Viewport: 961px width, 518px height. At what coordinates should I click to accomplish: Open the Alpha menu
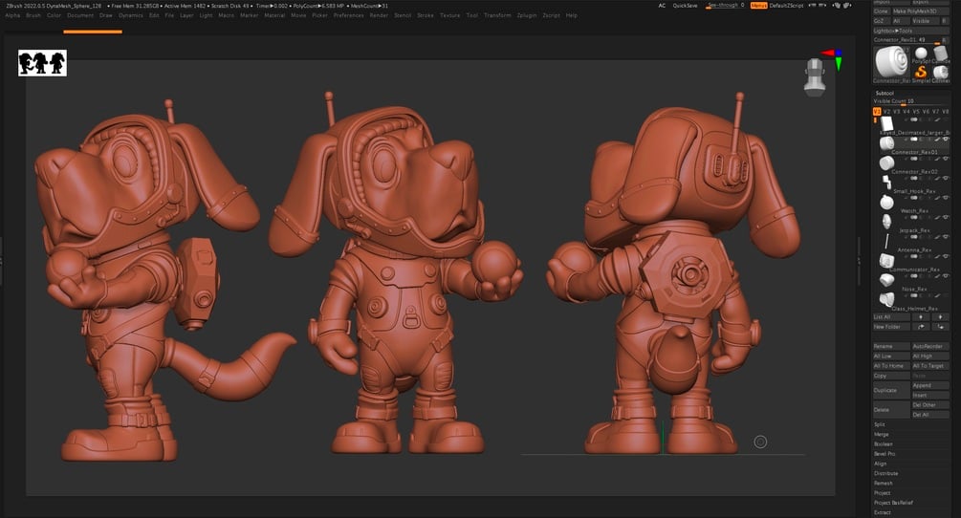tap(12, 15)
